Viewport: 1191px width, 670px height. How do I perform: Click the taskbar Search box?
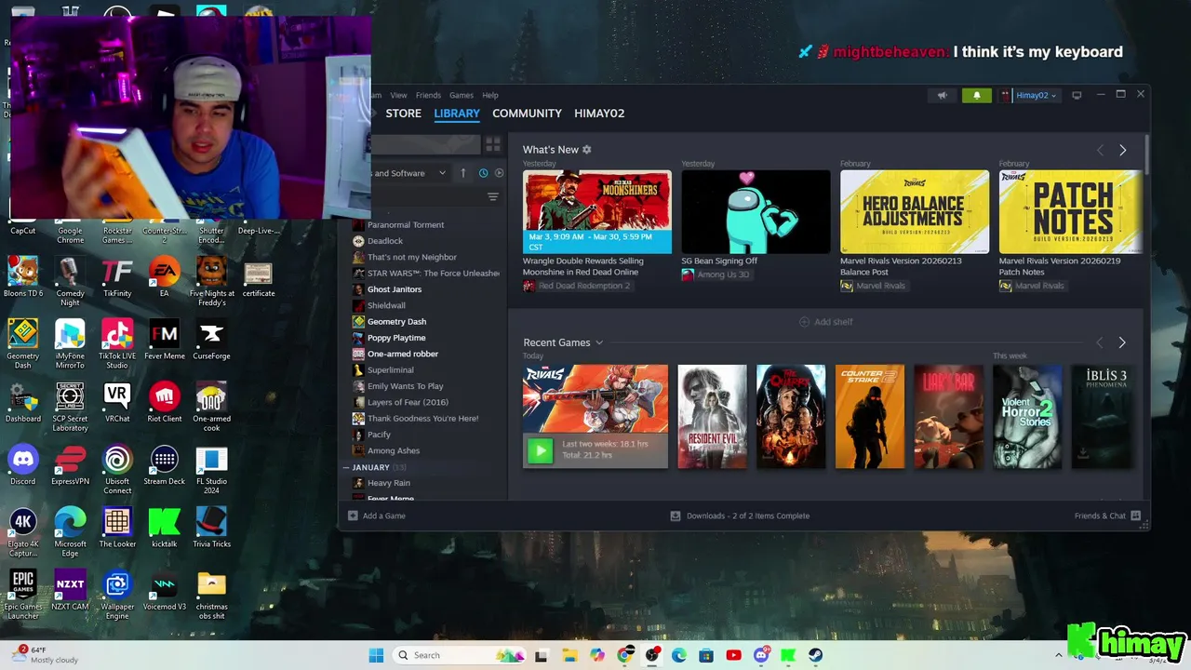point(461,655)
